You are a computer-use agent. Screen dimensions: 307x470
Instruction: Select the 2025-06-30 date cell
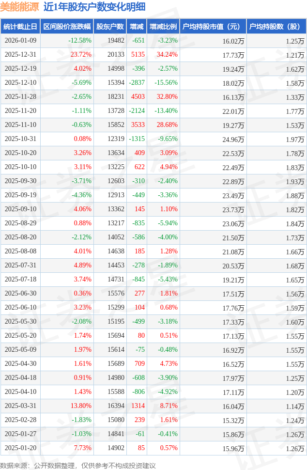tap(20, 294)
